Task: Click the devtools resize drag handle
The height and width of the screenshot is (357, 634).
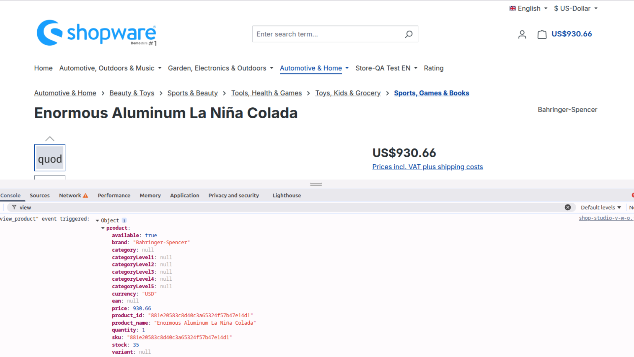Action: pos(316,184)
